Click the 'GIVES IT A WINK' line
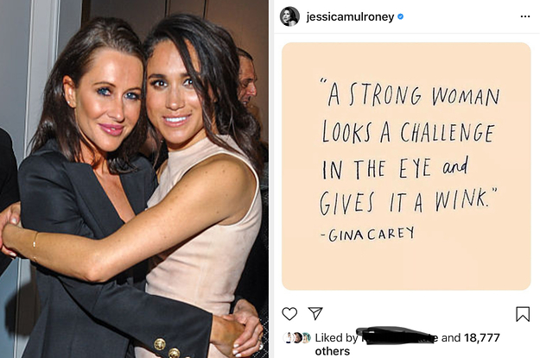The image size is (540, 358). (408, 202)
